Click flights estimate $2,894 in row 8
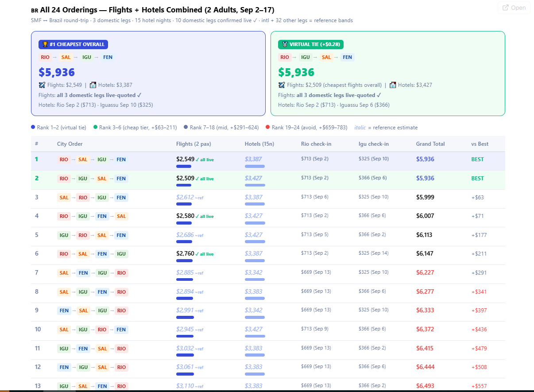 [185, 291]
